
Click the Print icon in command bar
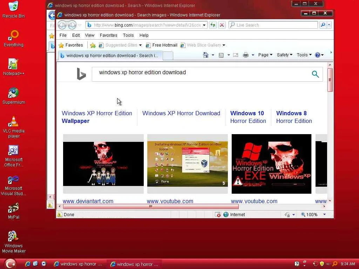246,55
